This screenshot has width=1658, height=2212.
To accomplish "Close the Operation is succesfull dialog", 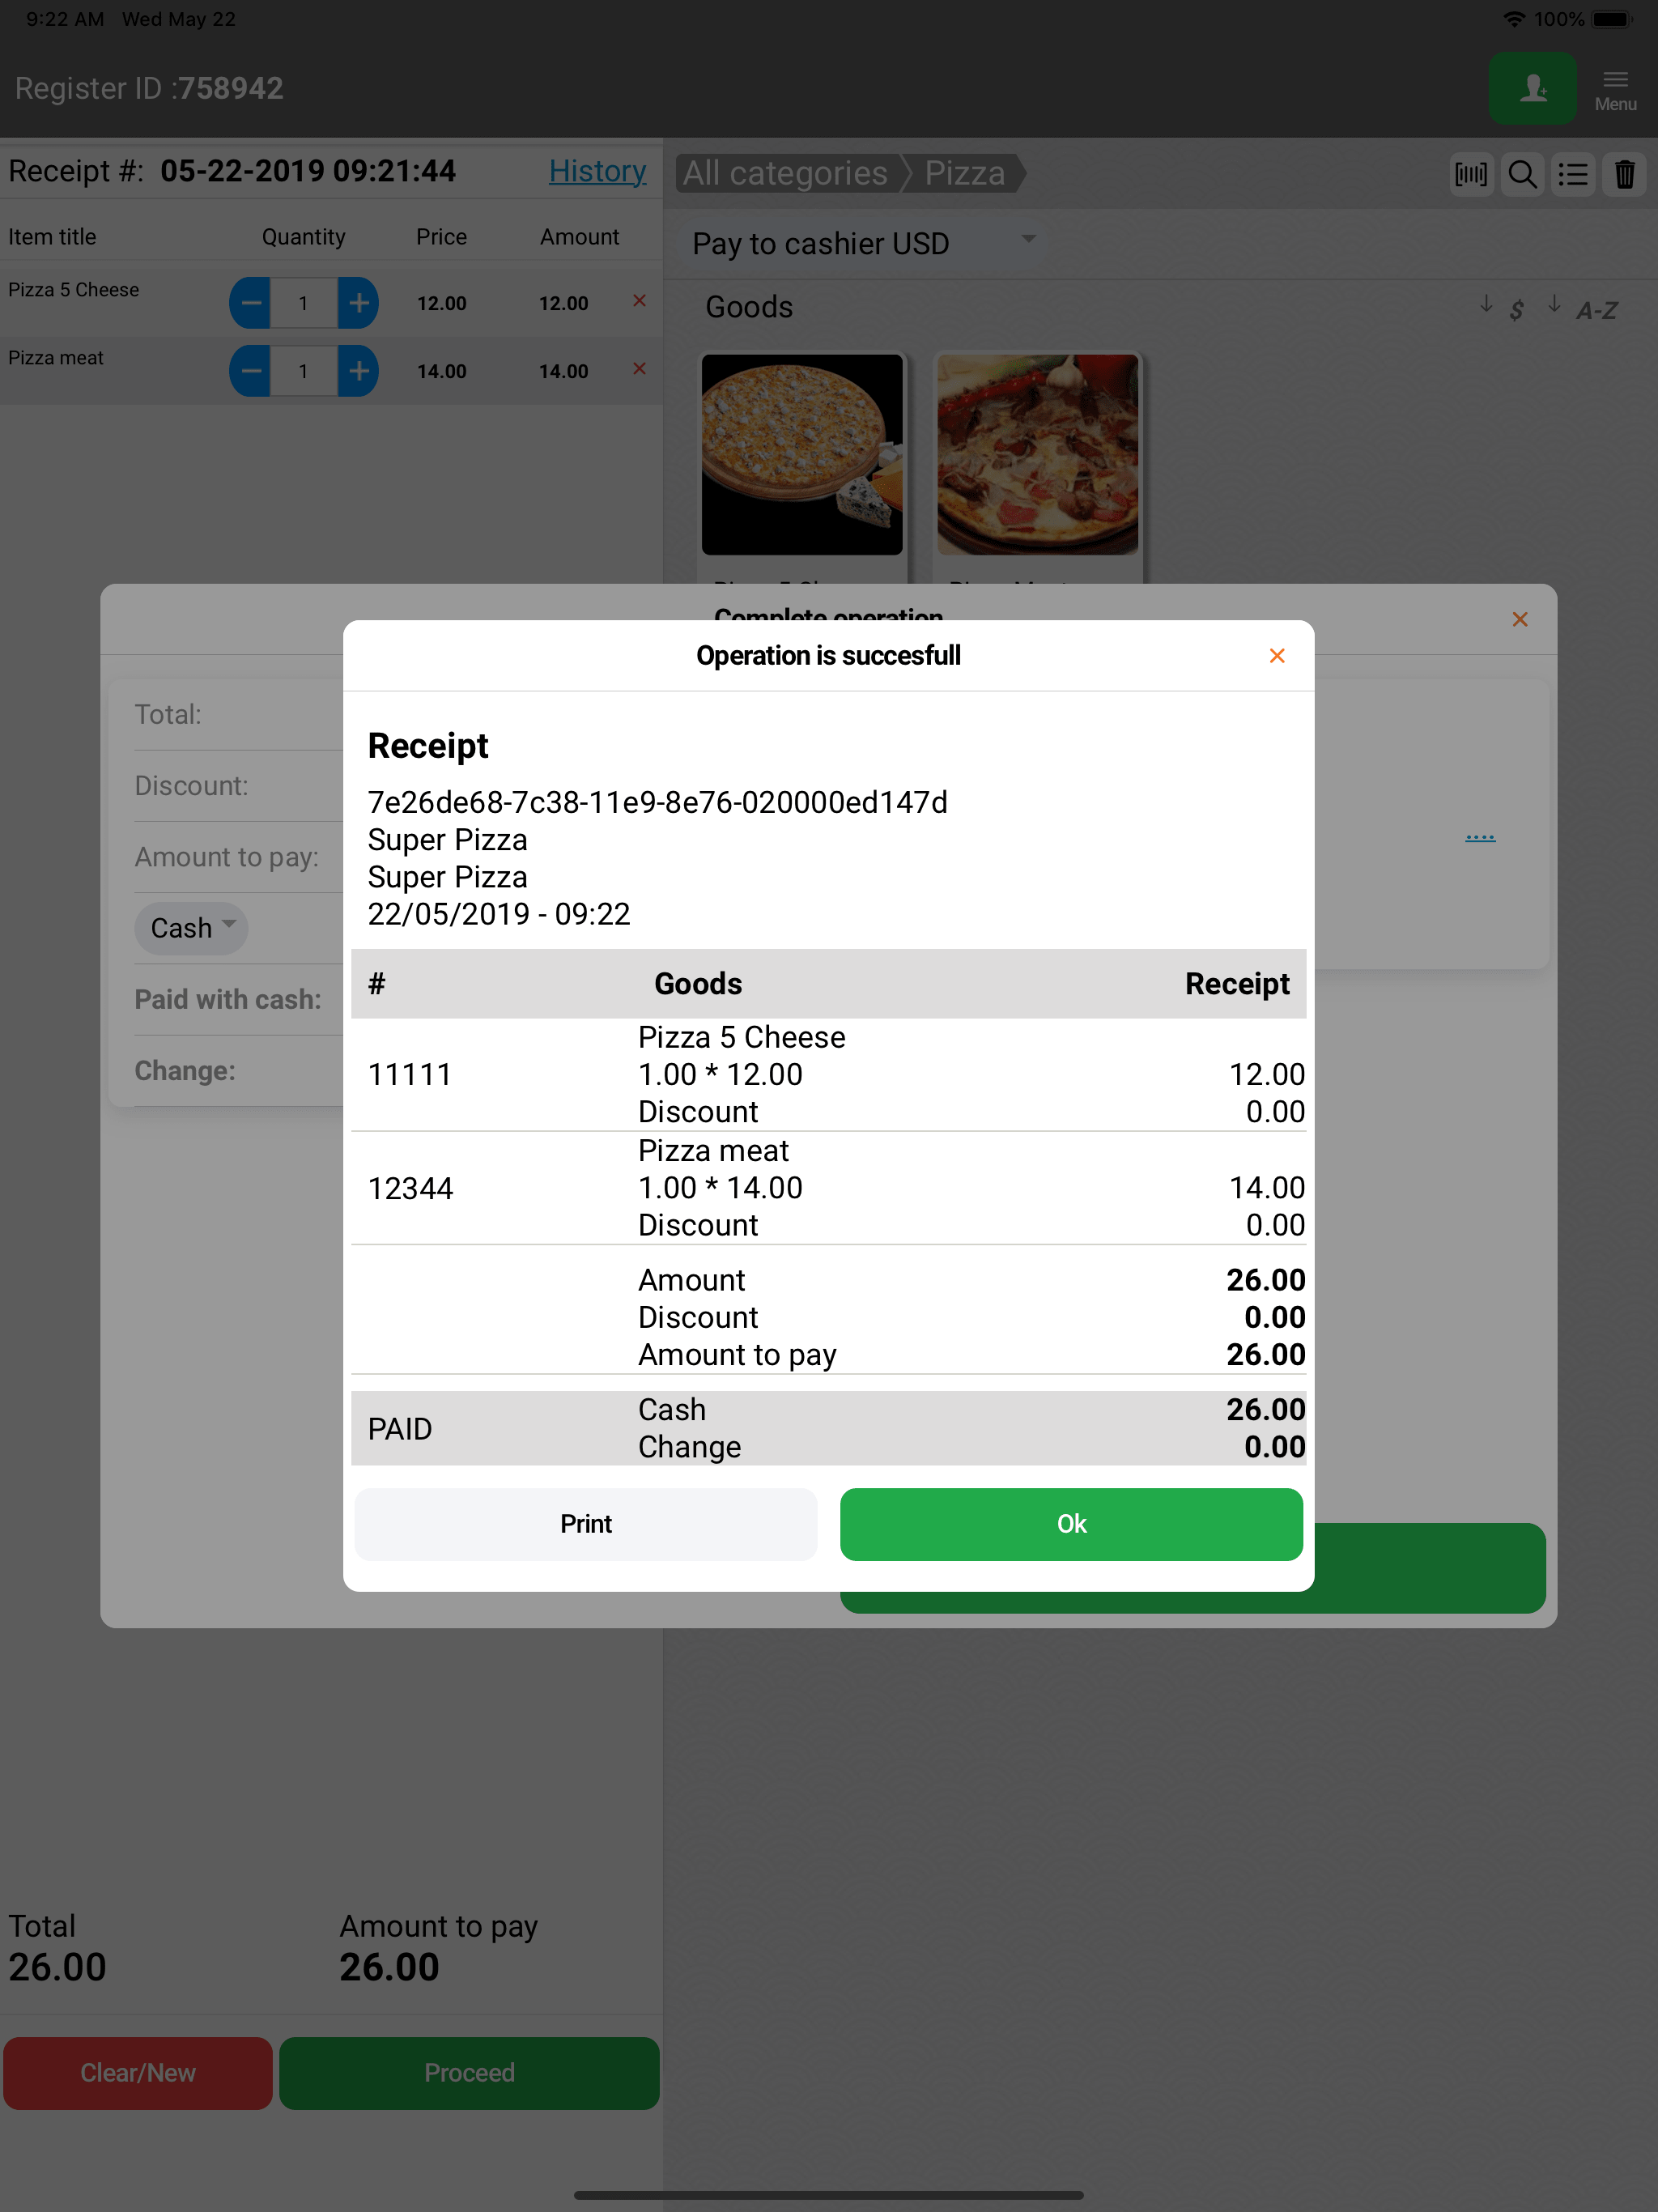I will pyautogui.click(x=1277, y=656).
